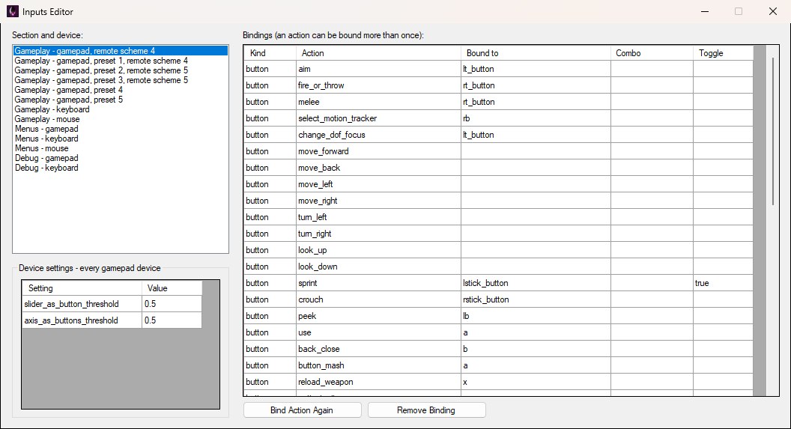Click the 'b' bound-to cell
The height and width of the screenshot is (429, 791).
coord(536,349)
